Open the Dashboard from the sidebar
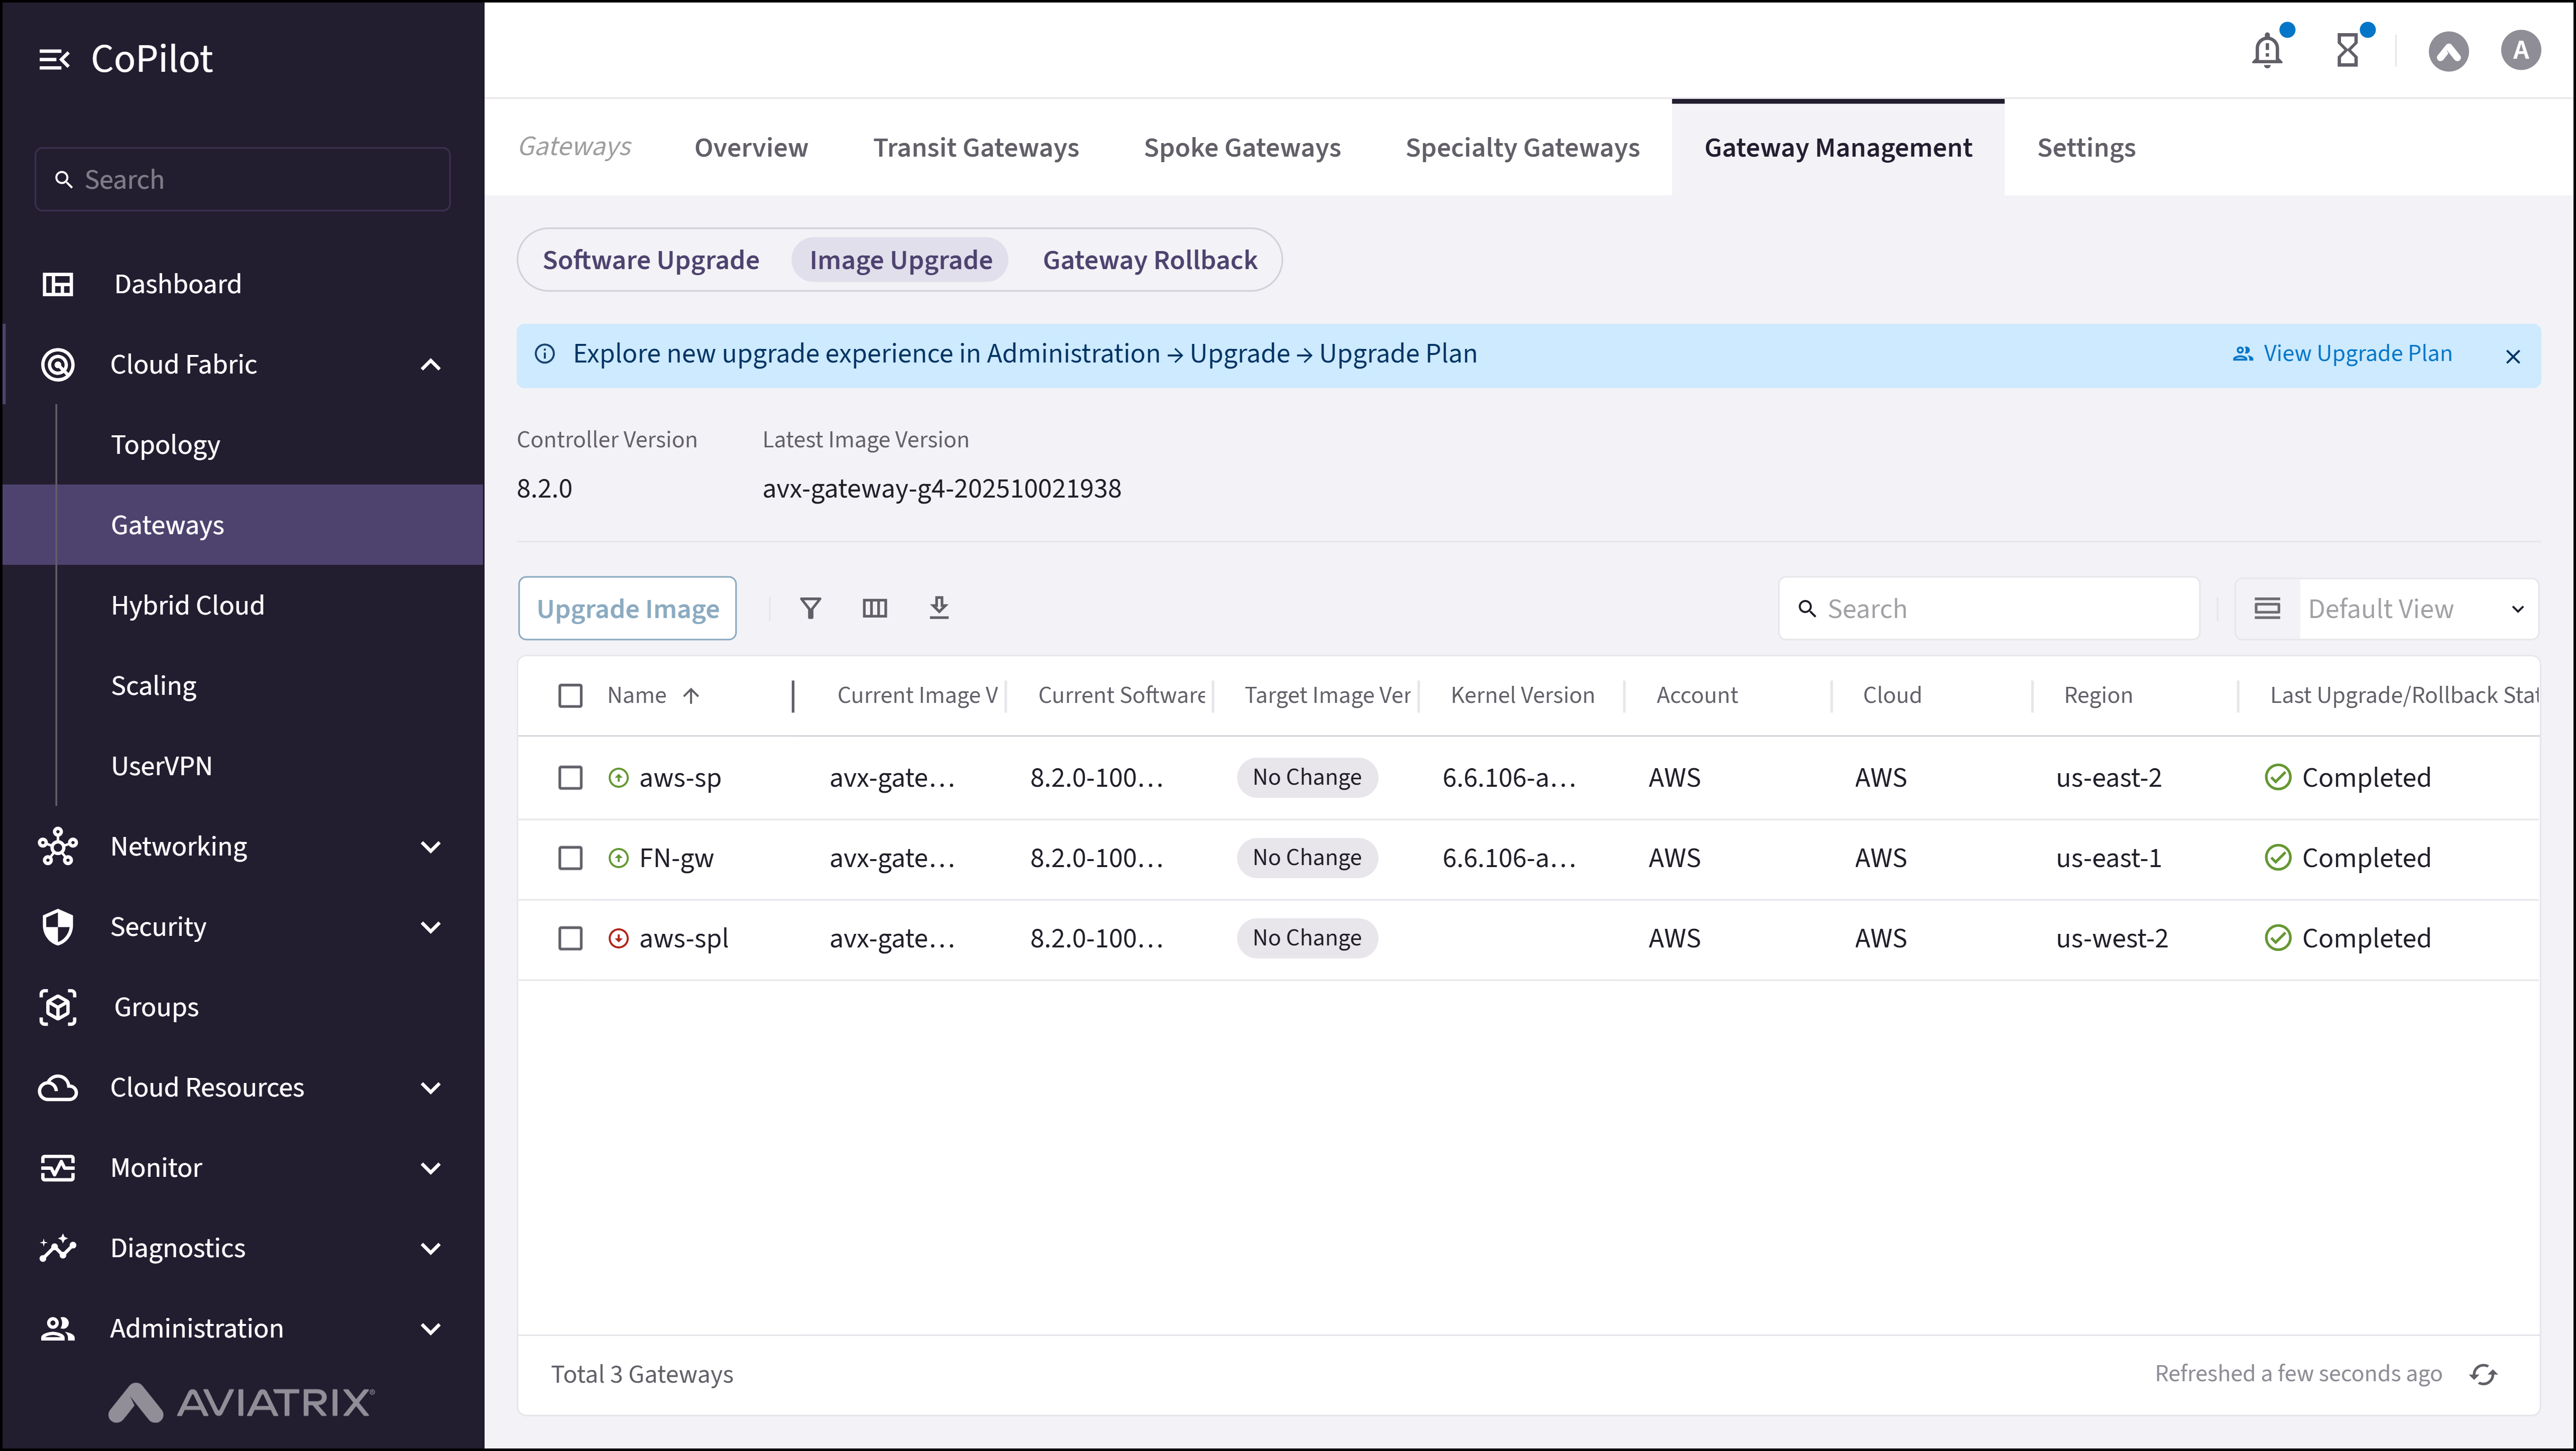Image resolution: width=2576 pixels, height=1451 pixels. click(177, 284)
